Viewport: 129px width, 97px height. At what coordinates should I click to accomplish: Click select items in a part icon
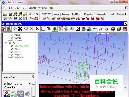tap(89, 29)
